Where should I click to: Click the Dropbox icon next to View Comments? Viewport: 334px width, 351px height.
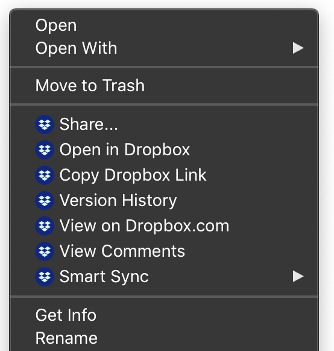(x=45, y=251)
